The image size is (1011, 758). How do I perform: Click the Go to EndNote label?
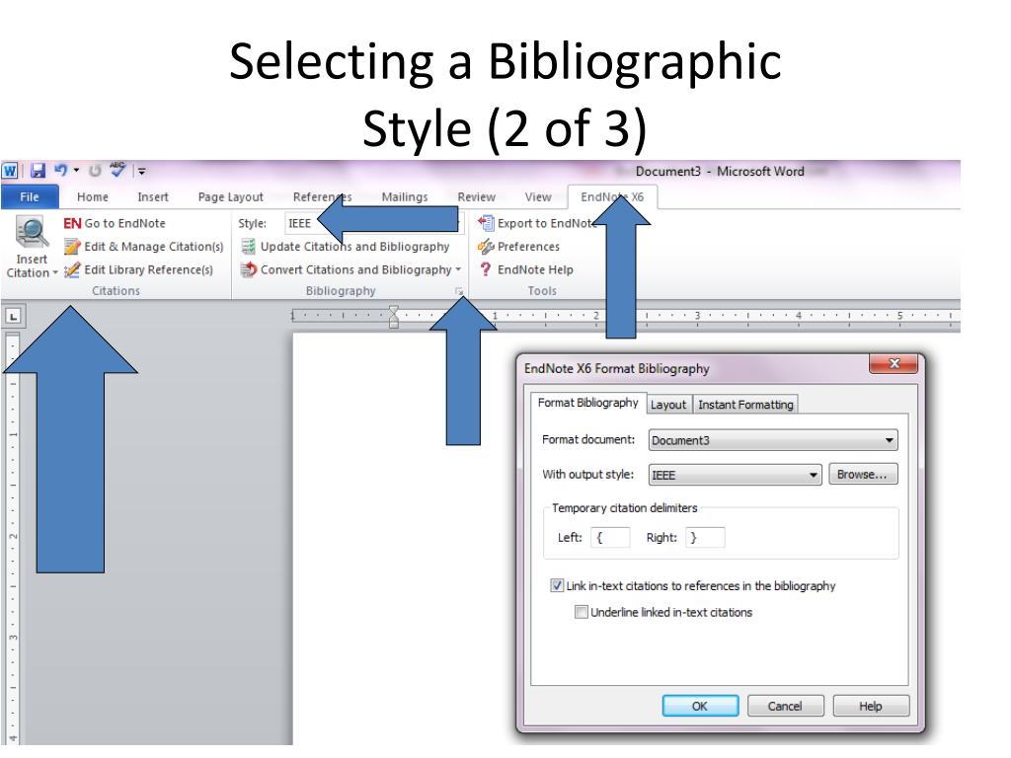(125, 223)
